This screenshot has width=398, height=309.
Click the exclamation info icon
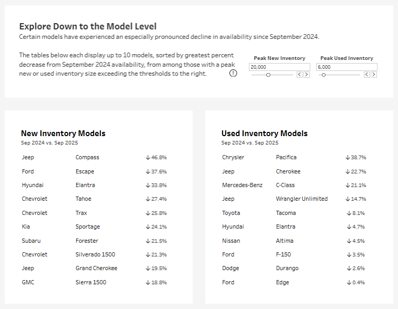pos(233,73)
